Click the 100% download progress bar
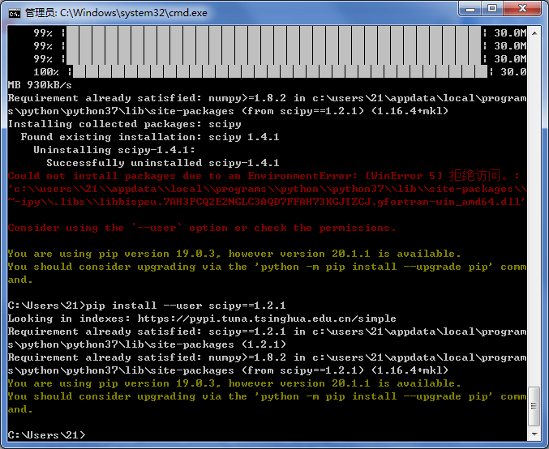Screen dimensions: 549x449 click(280, 72)
